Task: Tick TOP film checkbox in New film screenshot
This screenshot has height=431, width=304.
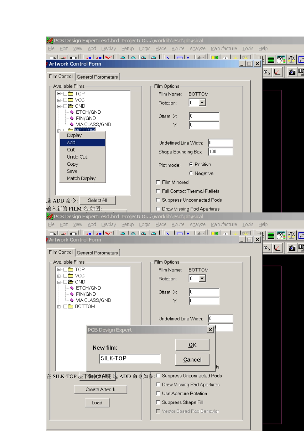Action: [65, 269]
